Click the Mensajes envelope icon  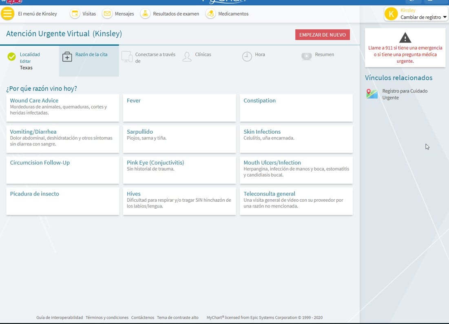click(x=107, y=14)
